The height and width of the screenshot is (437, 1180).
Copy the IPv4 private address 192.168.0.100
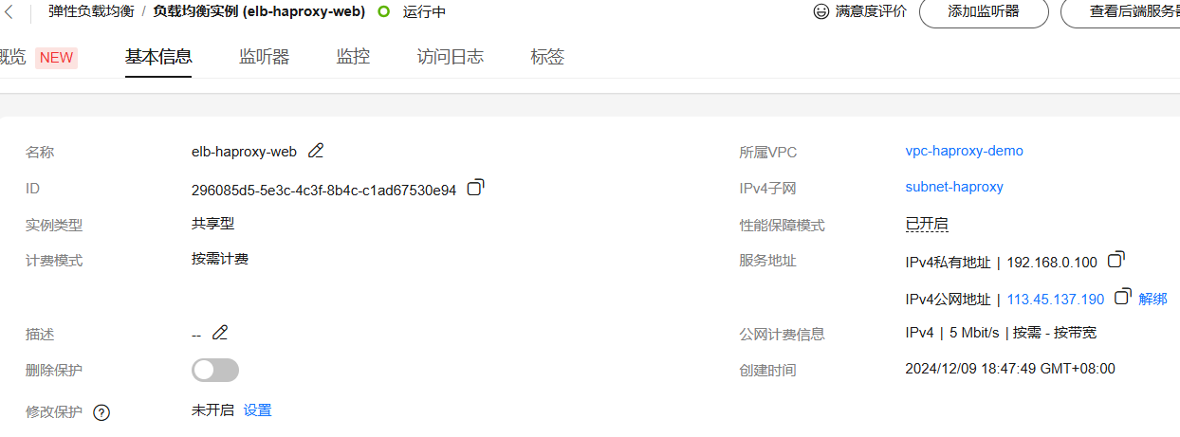(x=1116, y=259)
